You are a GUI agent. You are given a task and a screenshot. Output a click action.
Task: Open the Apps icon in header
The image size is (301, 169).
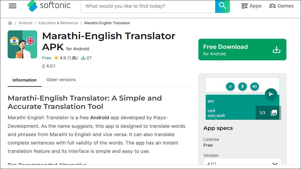click(244, 6)
